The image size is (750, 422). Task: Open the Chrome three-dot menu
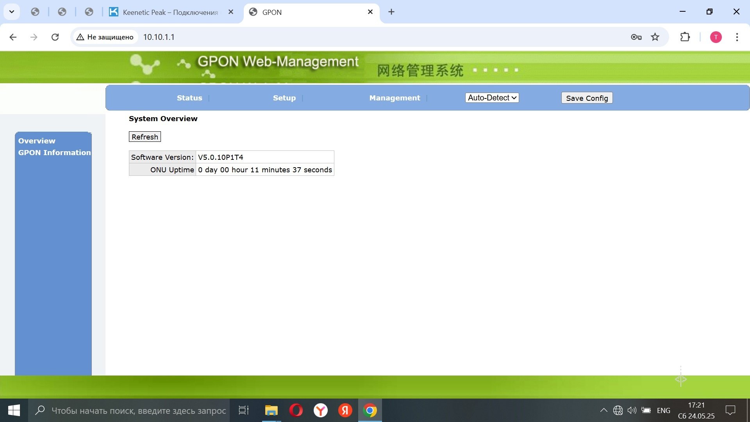pyautogui.click(x=737, y=37)
